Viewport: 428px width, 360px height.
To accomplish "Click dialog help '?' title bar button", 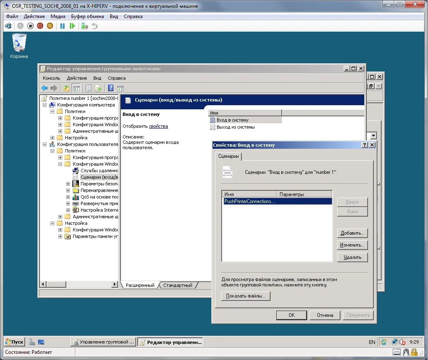I will (x=364, y=145).
